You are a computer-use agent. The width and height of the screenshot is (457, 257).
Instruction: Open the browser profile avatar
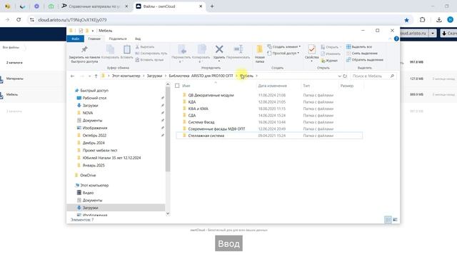click(451, 20)
